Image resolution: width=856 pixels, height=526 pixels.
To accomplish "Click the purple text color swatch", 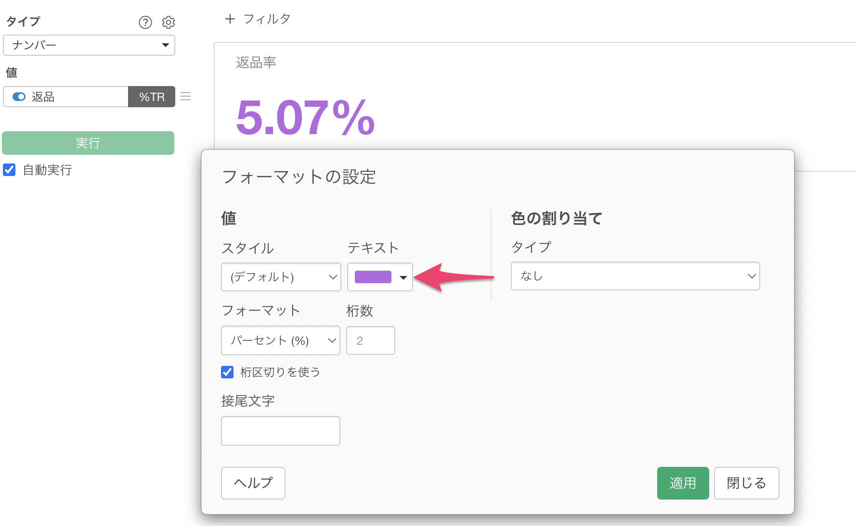I will [373, 277].
